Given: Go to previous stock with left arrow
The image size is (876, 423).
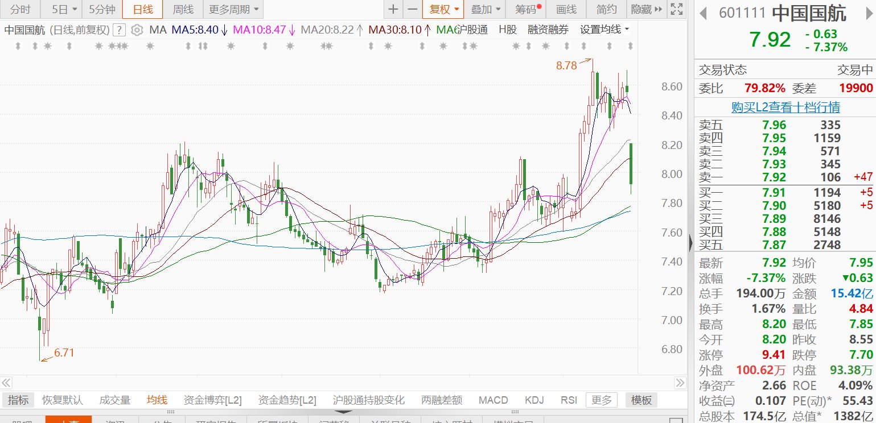Looking at the screenshot, I should tap(704, 14).
